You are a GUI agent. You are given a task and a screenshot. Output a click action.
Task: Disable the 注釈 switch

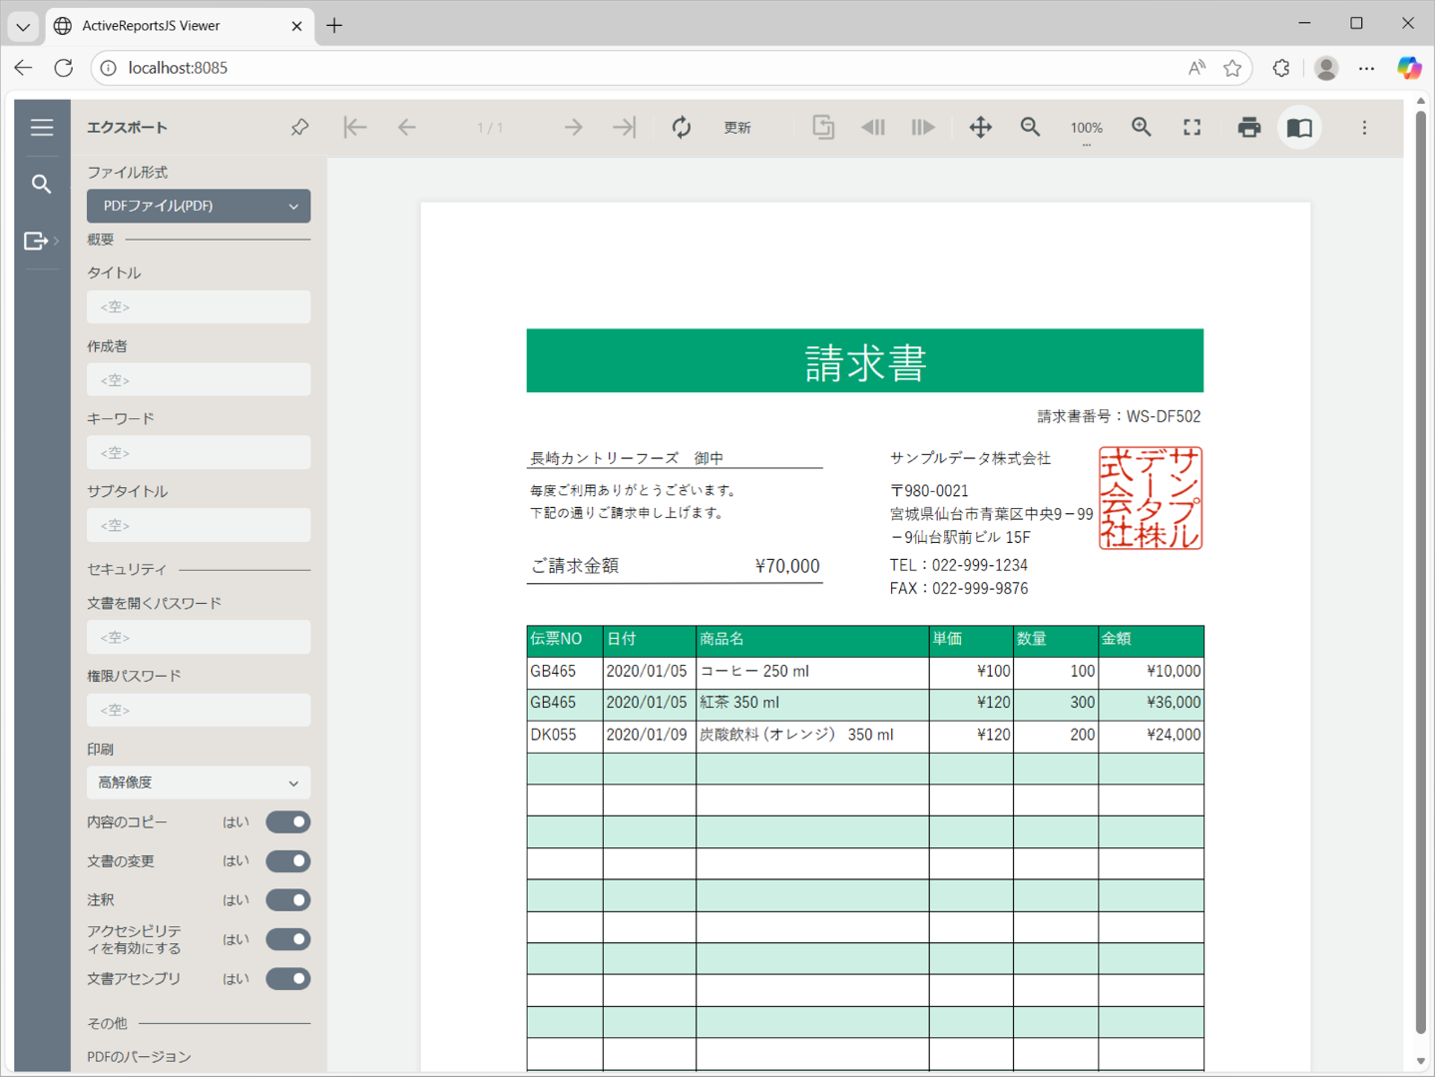(288, 900)
